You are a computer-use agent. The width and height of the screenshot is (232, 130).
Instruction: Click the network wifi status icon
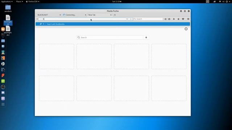[220, 1]
